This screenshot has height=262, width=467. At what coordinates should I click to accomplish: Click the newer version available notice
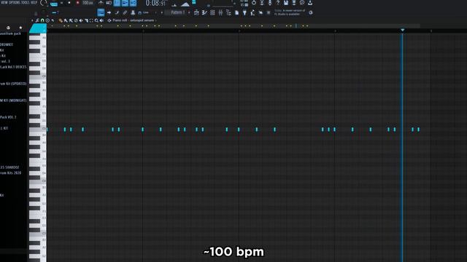pos(290,12)
